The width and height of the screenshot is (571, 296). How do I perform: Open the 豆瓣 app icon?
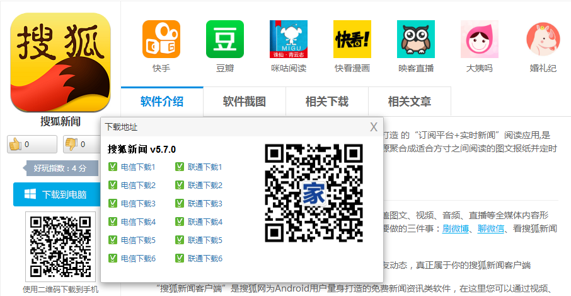[x=225, y=39]
